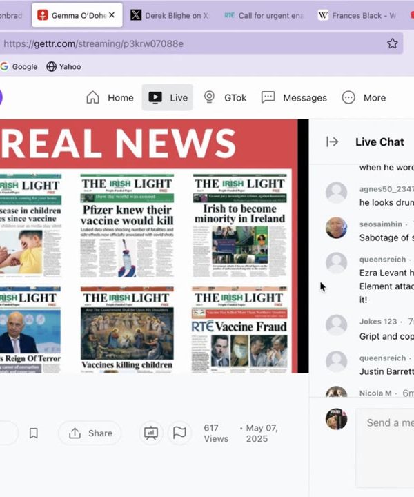Screen dimensions: 414x497
Task: Click the queensreich name above Ezra Levant message
Action: coord(383,260)
